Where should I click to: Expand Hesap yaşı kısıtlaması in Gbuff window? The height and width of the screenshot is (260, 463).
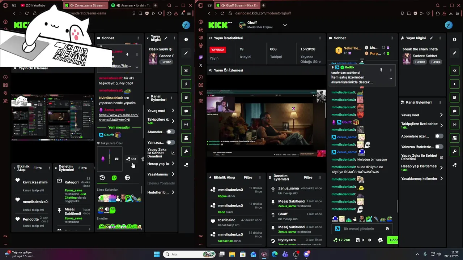(x=441, y=168)
